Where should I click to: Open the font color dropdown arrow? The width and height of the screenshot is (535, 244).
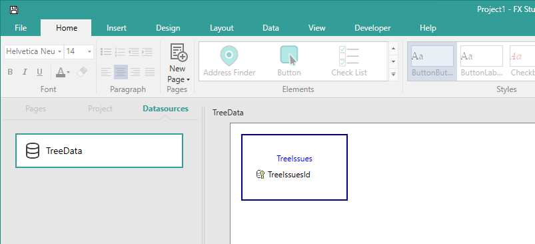click(x=68, y=73)
